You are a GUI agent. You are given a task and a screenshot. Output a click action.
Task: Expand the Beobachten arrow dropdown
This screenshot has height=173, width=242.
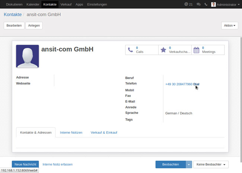(x=189, y=164)
